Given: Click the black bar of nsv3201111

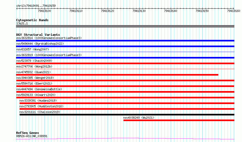Looking at the screenshot, I should [127, 115].
